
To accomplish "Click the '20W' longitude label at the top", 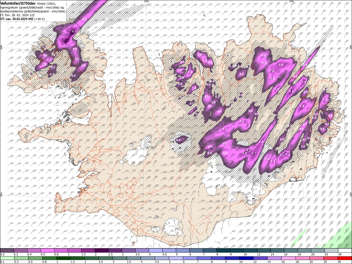I will [146, 1].
